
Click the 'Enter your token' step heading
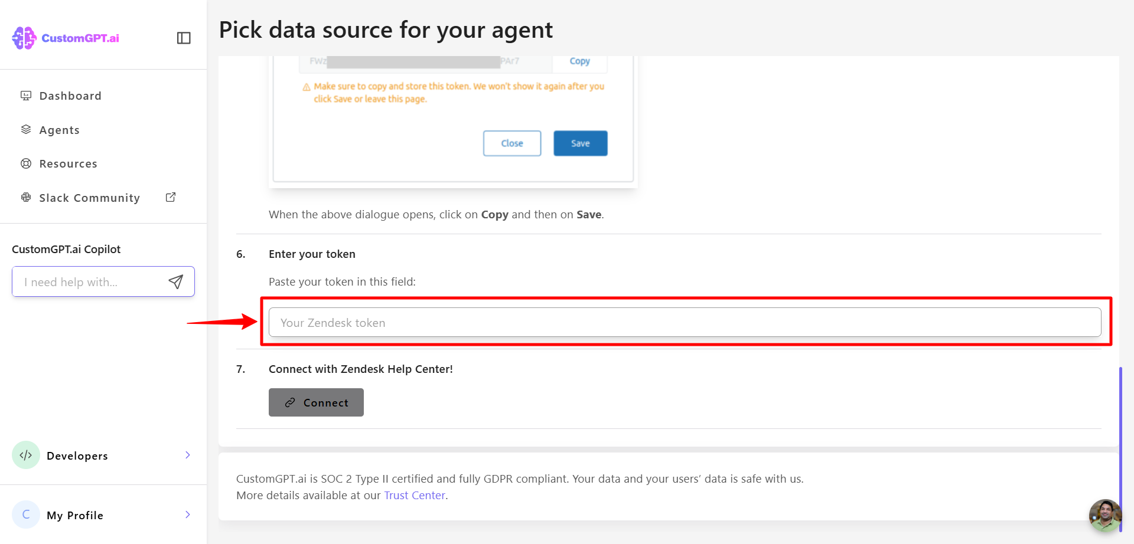pyautogui.click(x=312, y=254)
